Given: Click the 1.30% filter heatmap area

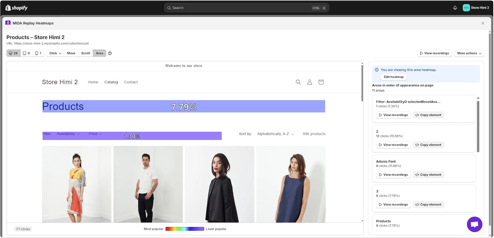Looking at the screenshot, I should (x=132, y=136).
